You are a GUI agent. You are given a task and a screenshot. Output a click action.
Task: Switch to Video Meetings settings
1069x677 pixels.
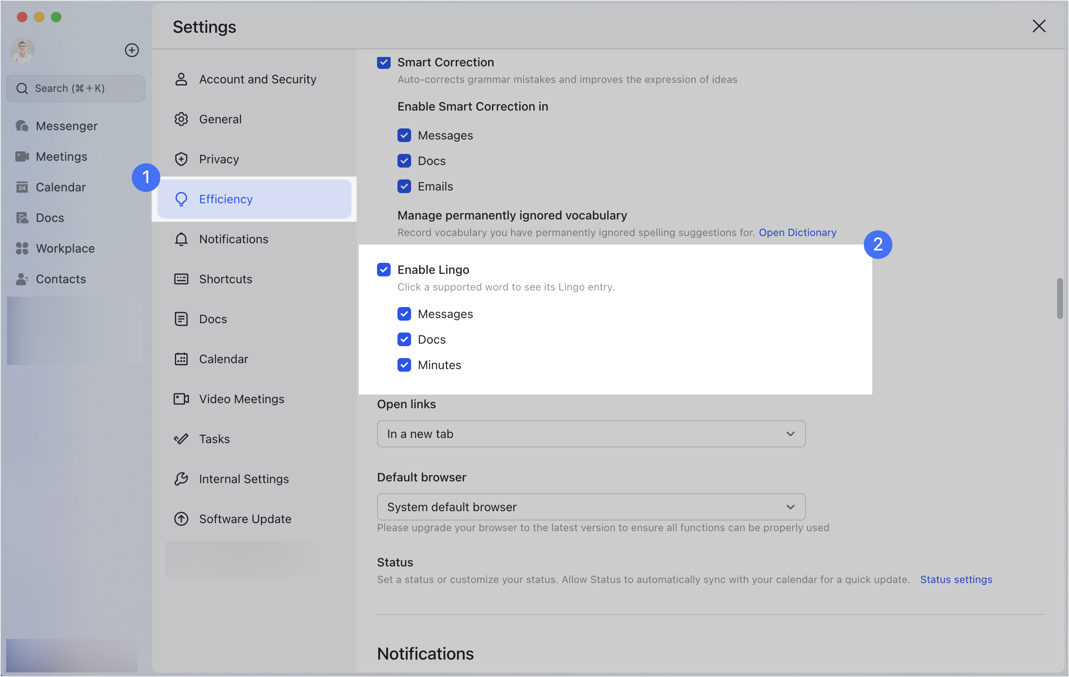click(x=241, y=399)
